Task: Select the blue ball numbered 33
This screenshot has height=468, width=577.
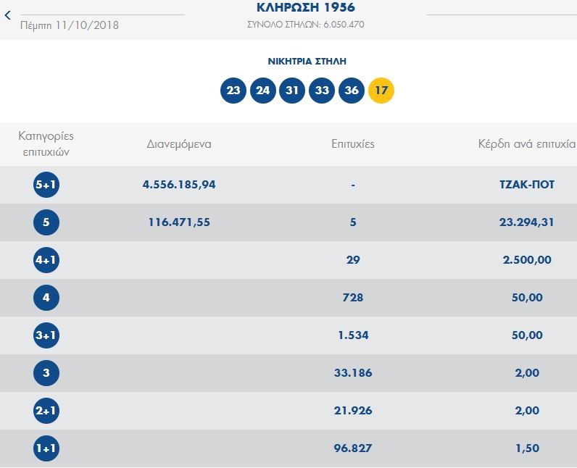Action: click(322, 91)
